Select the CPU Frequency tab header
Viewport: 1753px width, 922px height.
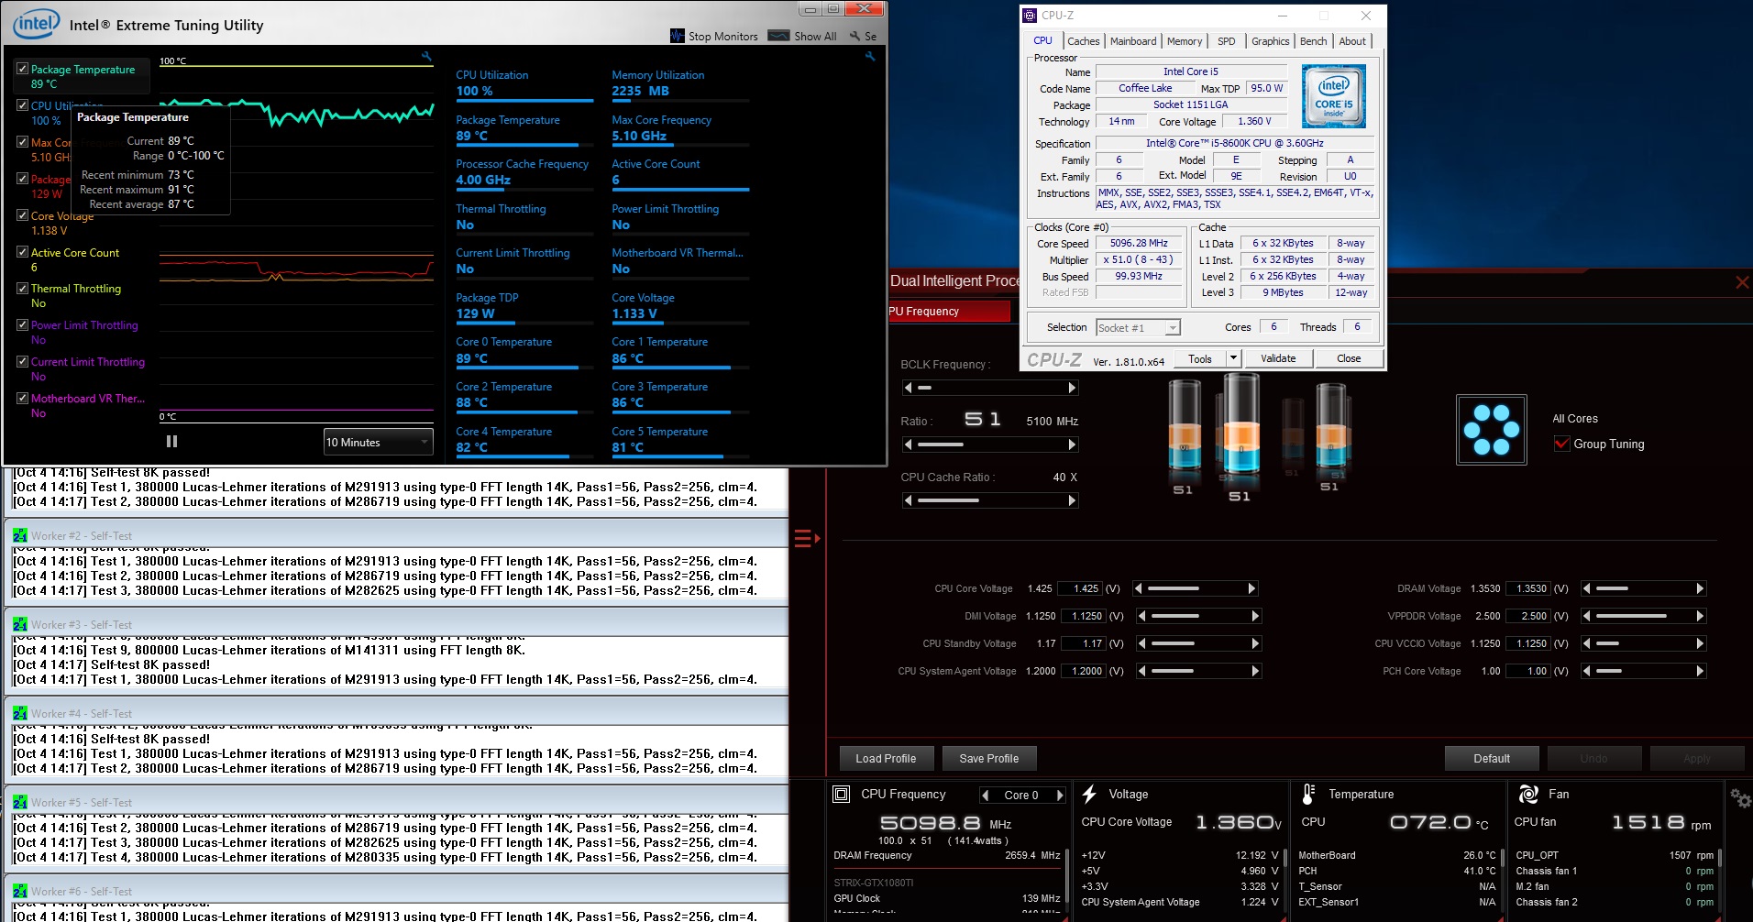(x=949, y=312)
